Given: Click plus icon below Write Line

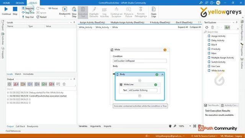Looking at the screenshot, I should tap(140, 96).
